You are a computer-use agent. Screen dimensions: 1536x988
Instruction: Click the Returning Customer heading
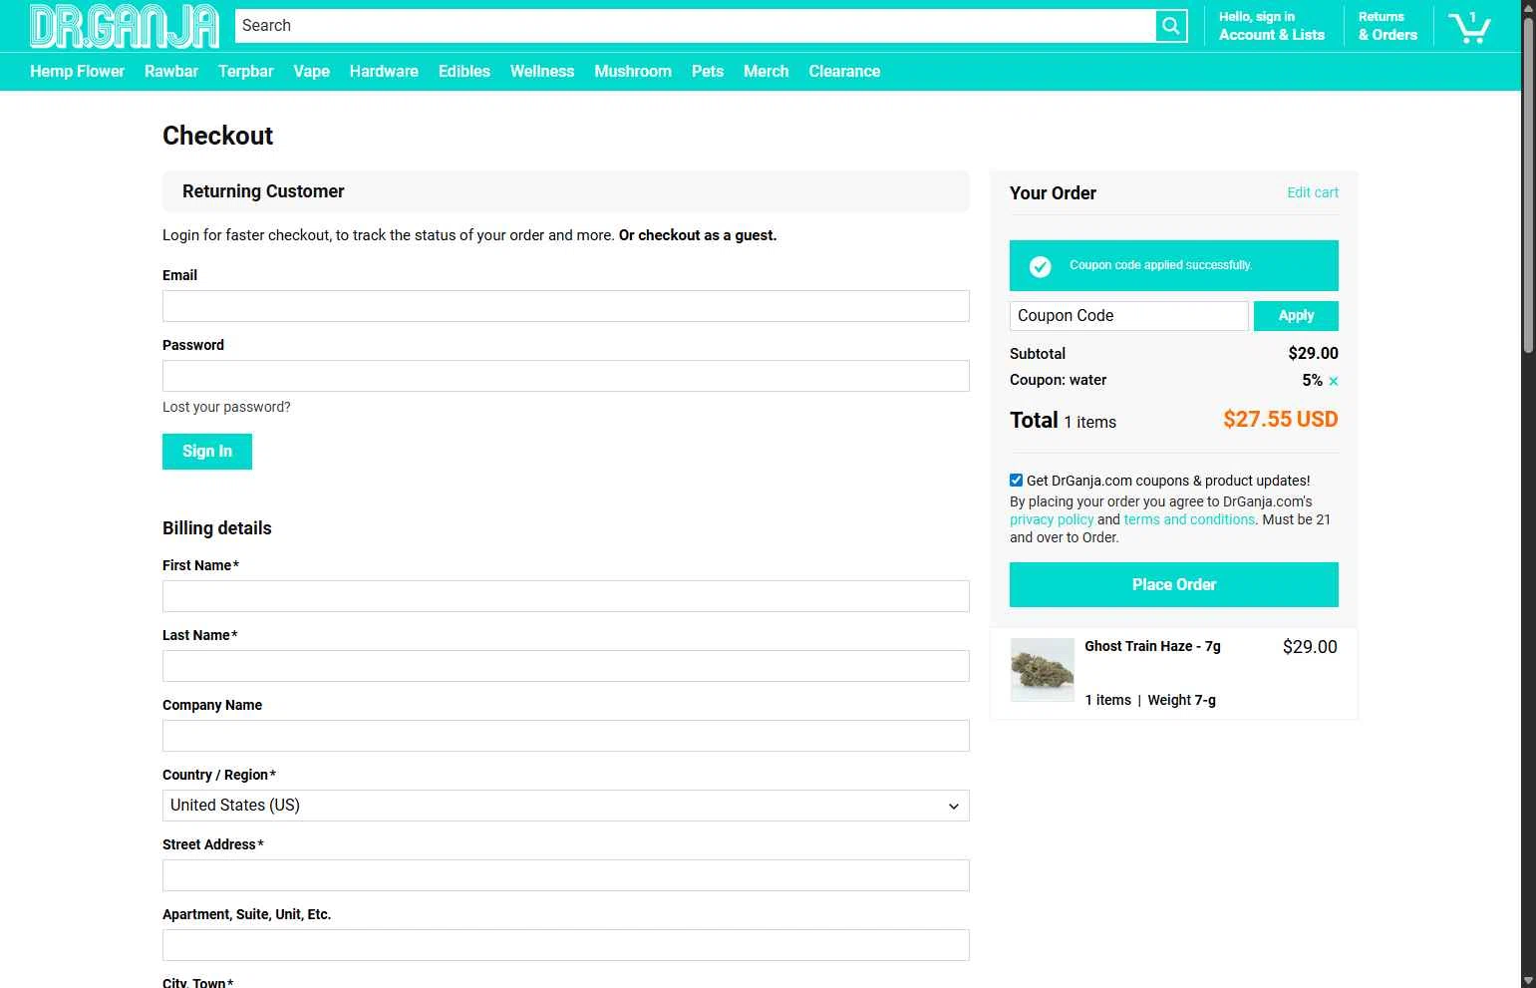click(263, 191)
